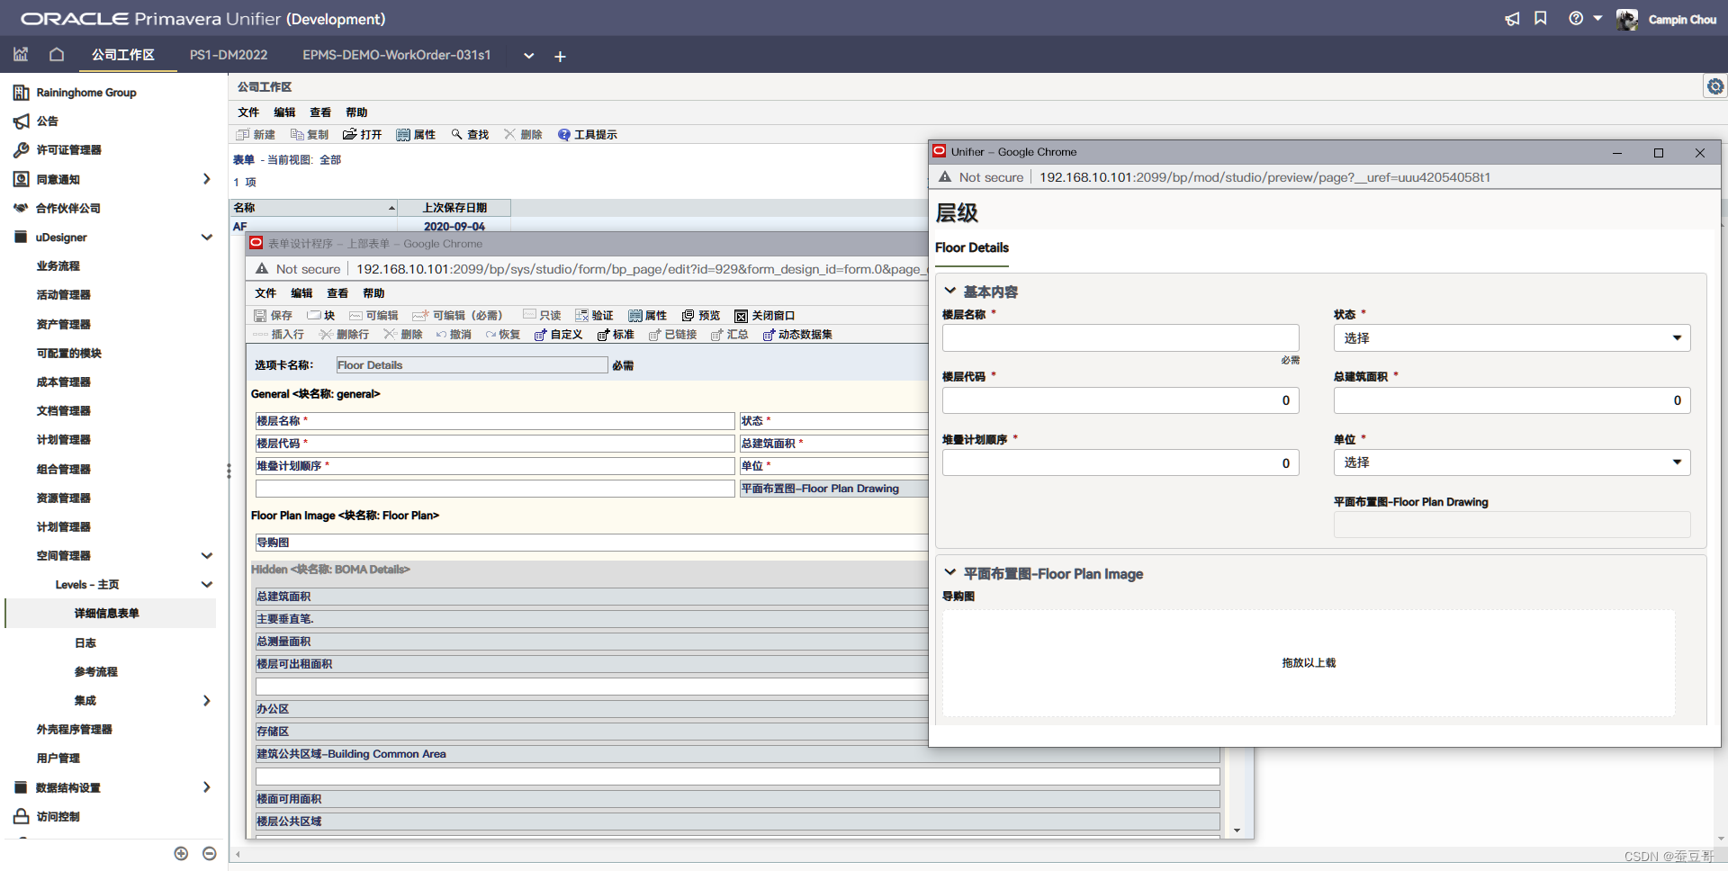Expand the 数据结构设置 sidebar item
This screenshot has height=871, width=1728.
click(207, 787)
